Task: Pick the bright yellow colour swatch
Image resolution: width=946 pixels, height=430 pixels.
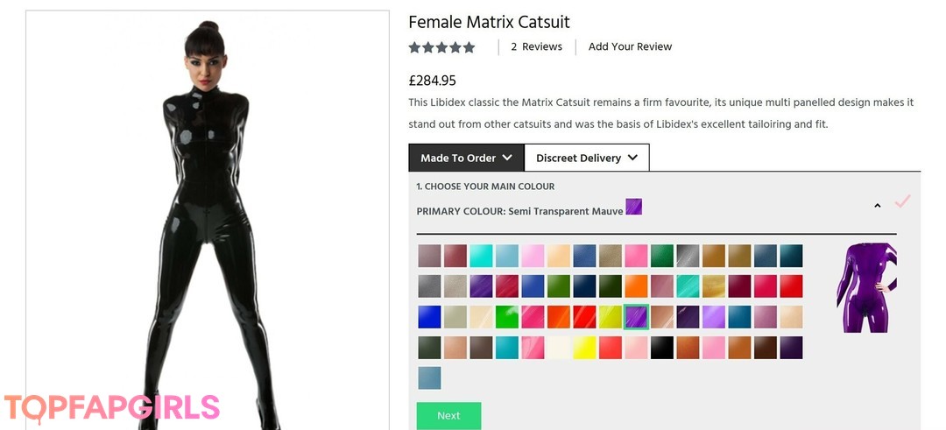Action: tap(584, 348)
